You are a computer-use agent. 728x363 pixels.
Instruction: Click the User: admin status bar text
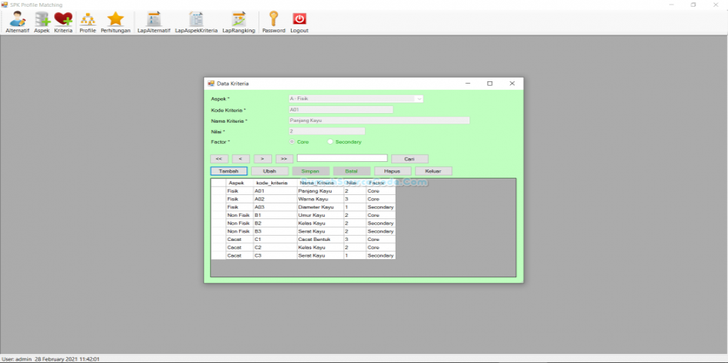(17, 359)
